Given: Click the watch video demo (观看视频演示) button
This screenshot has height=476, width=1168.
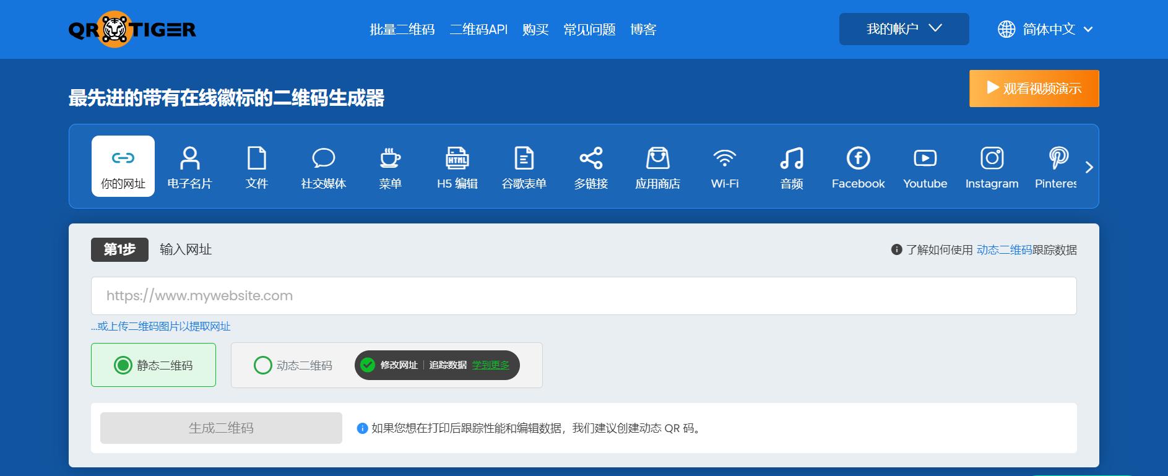Looking at the screenshot, I should point(1034,89).
